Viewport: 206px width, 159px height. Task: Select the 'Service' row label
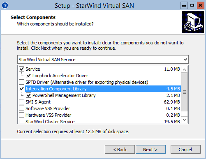(x=33, y=69)
